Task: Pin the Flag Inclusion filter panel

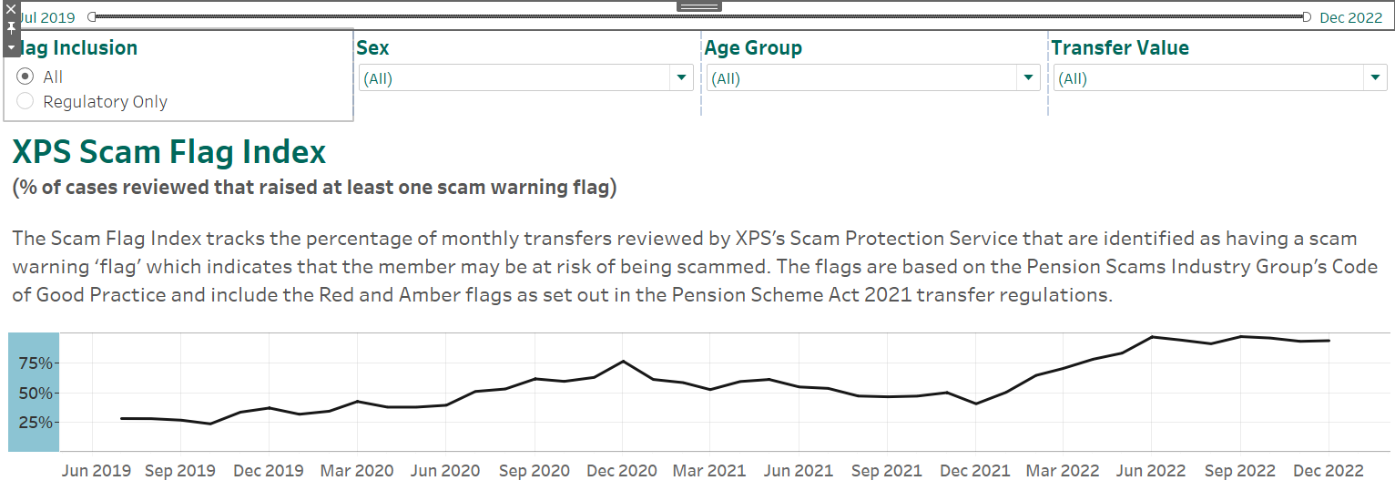Action: pos(11,28)
